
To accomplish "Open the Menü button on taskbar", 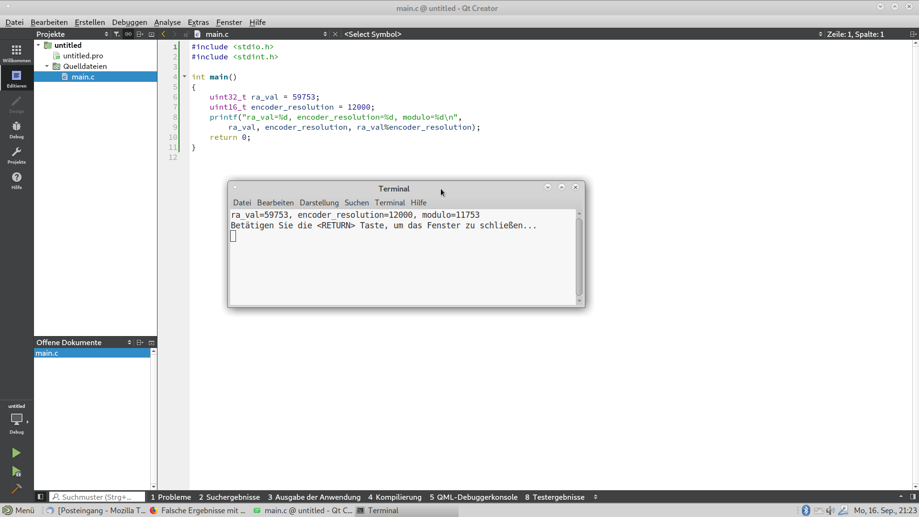I will [19, 510].
